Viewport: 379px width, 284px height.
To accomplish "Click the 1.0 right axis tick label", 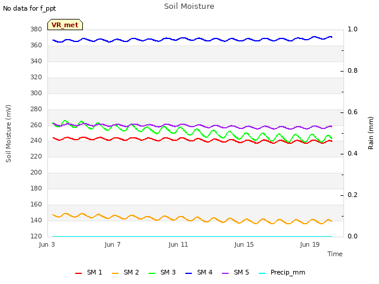I will point(352,29).
